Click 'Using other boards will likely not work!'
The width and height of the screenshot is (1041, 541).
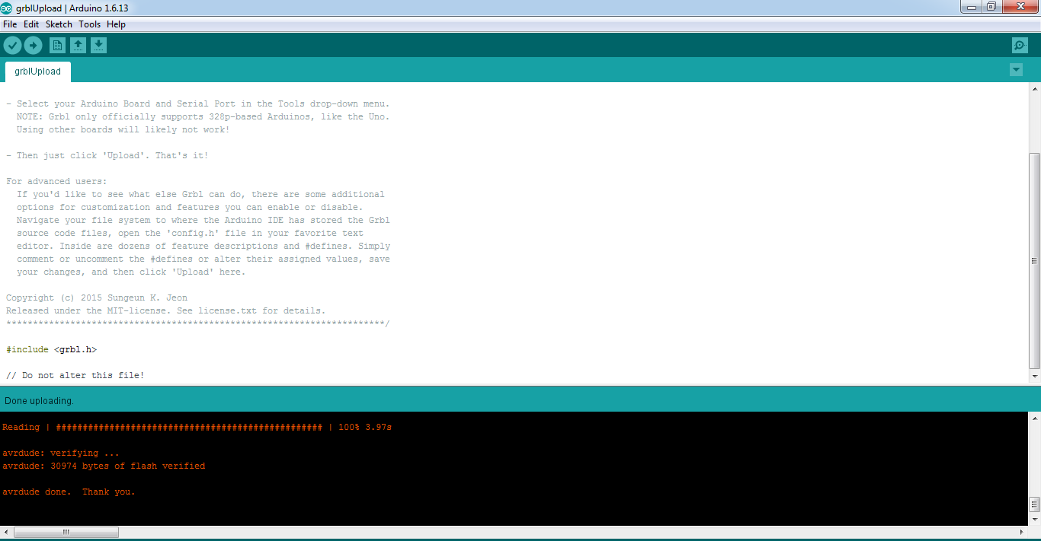pyautogui.click(x=123, y=129)
